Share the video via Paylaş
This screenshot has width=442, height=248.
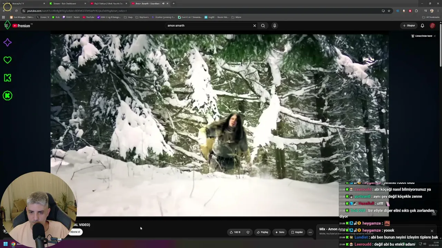coord(262,232)
